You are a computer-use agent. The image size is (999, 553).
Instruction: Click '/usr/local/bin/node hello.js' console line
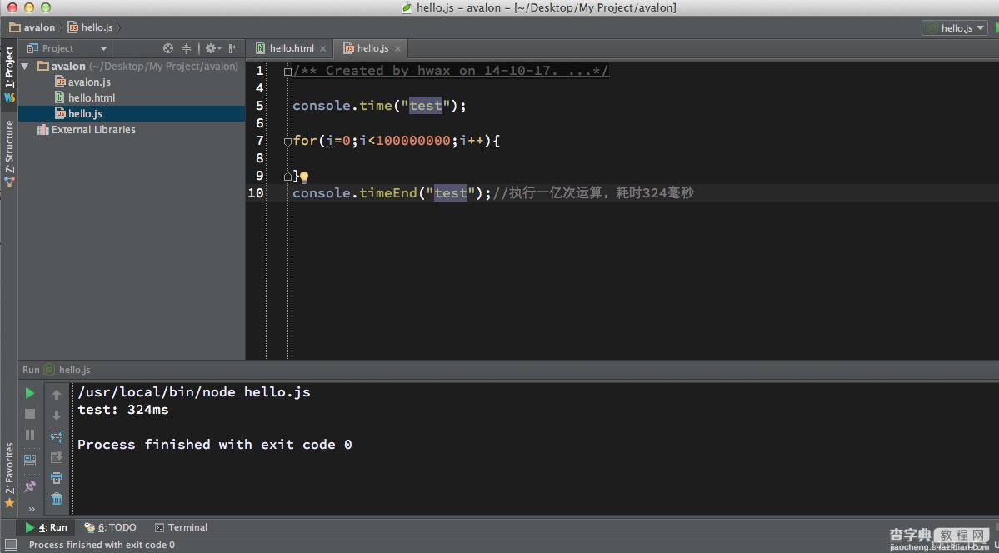click(x=193, y=392)
